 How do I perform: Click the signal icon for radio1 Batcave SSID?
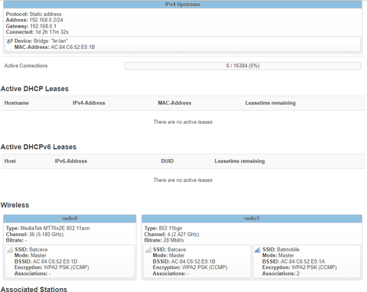coord(148,250)
